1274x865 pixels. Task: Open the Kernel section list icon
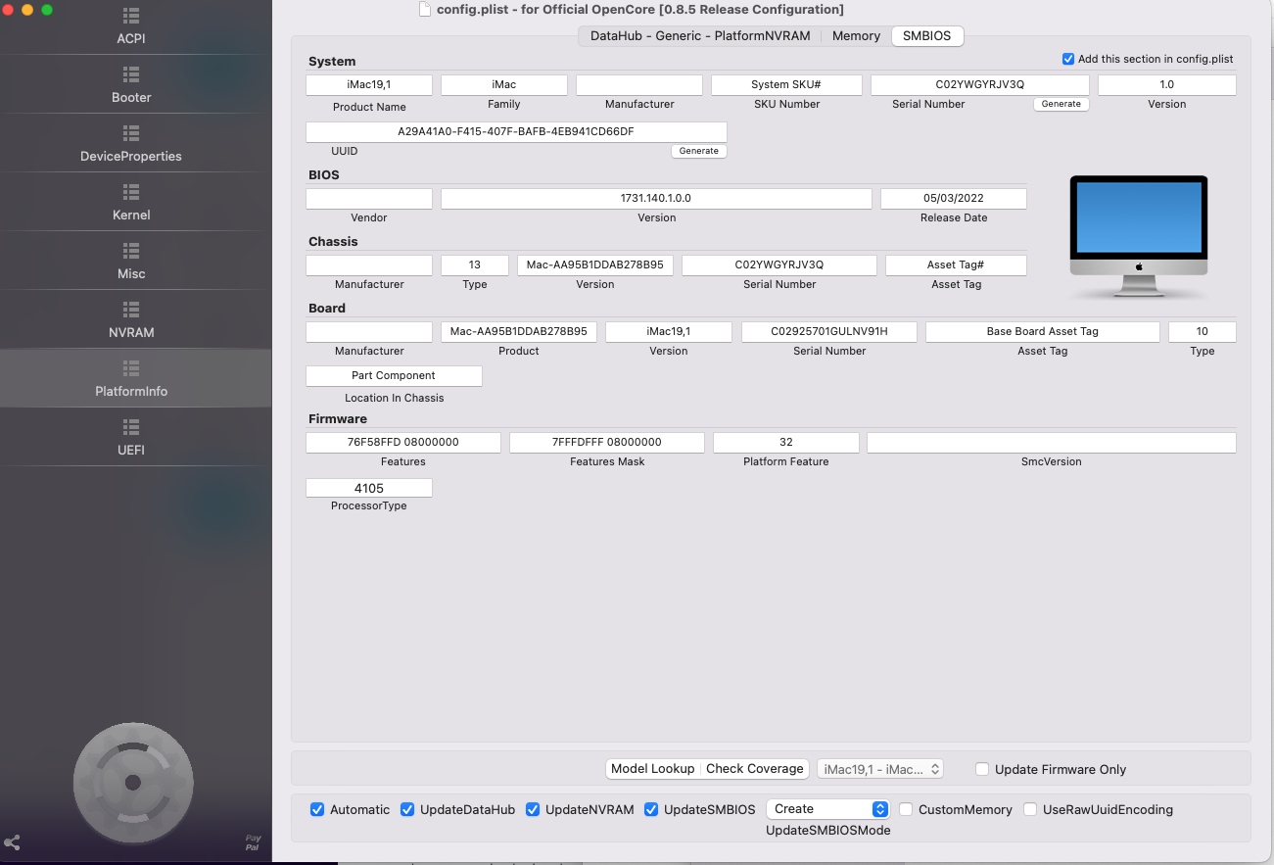coord(131,192)
